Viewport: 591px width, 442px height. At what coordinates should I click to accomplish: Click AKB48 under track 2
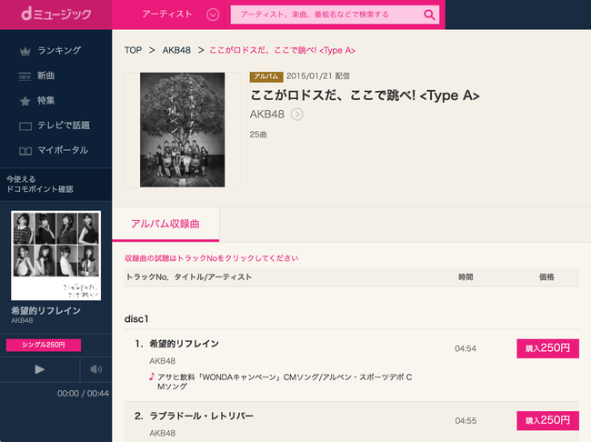pos(163,433)
